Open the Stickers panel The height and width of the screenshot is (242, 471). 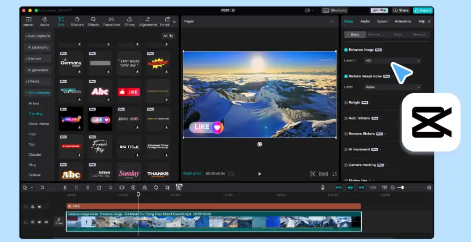77,21
